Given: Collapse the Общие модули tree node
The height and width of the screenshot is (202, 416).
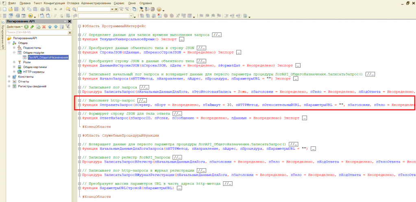Looking at the screenshot, I should point(14,52).
